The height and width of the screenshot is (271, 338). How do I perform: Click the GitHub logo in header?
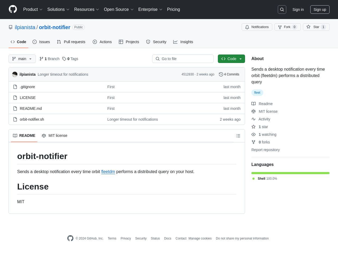click(x=13, y=9)
